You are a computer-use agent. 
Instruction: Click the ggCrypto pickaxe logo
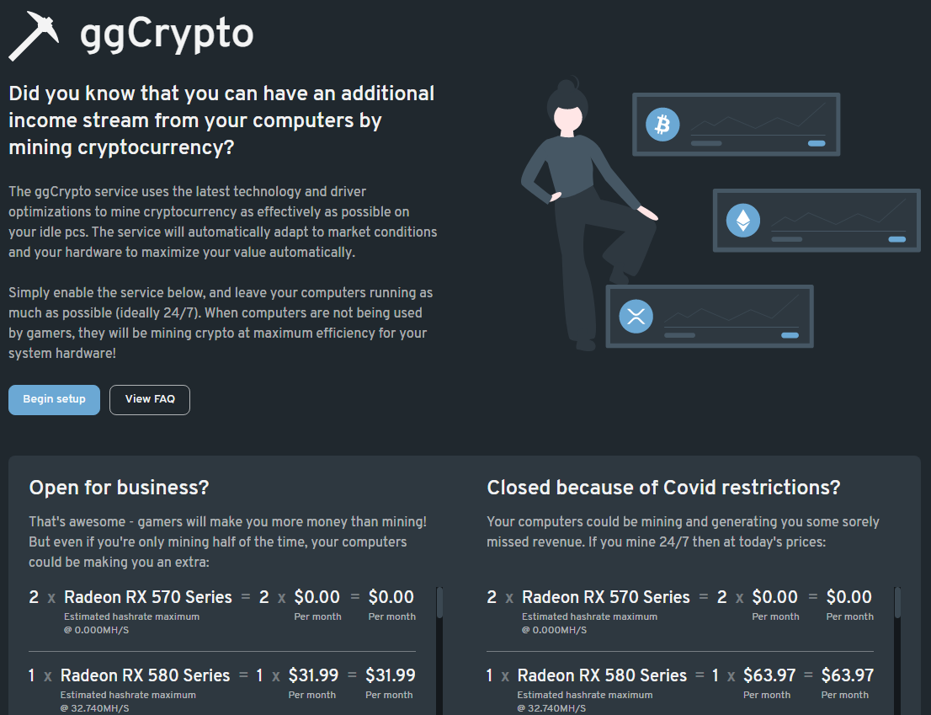pyautogui.click(x=34, y=34)
